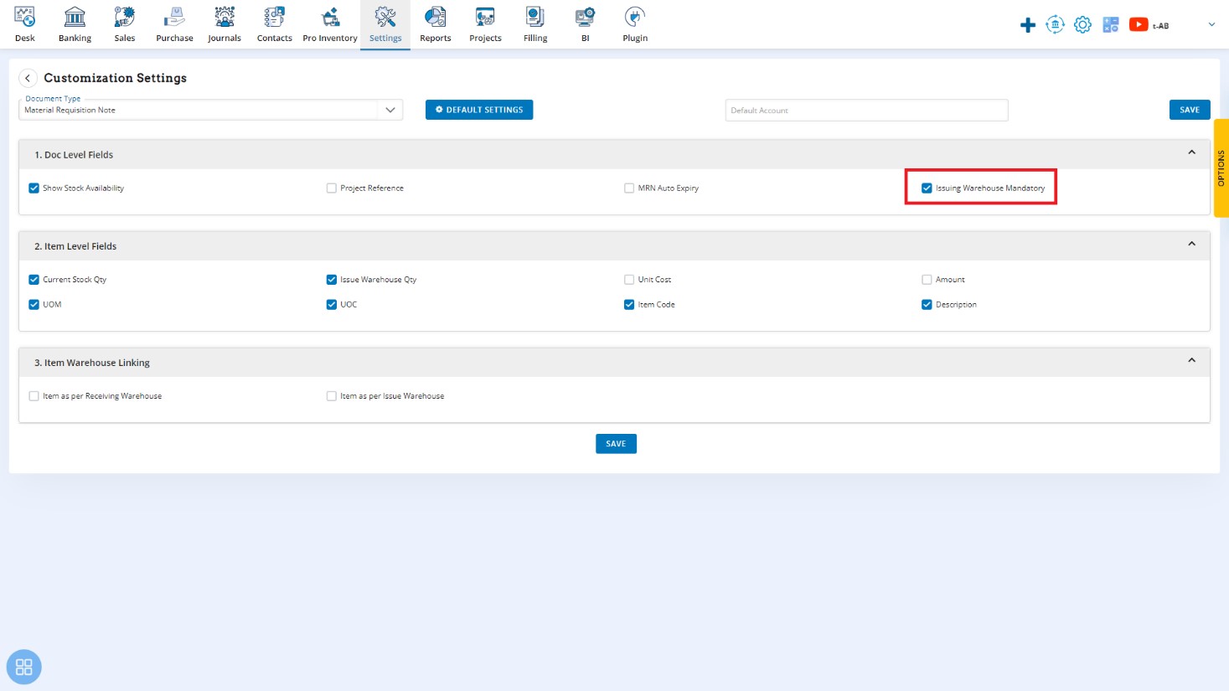Open the yellow Options side tab
The height and width of the screenshot is (691, 1229).
point(1221,168)
